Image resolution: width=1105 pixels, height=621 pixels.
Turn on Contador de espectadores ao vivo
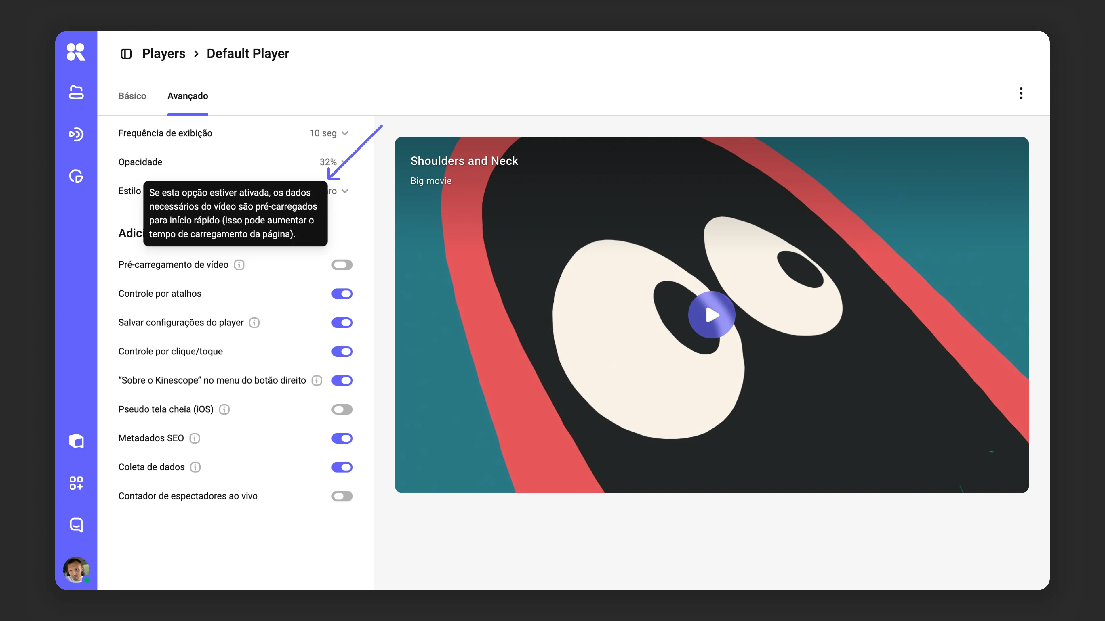[342, 496]
